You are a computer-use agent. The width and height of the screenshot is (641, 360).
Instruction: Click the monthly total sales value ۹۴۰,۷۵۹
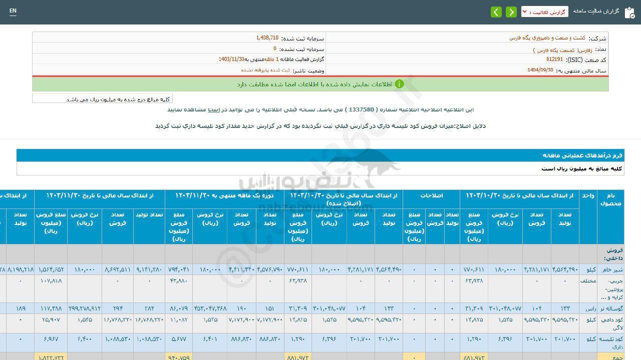178,357
